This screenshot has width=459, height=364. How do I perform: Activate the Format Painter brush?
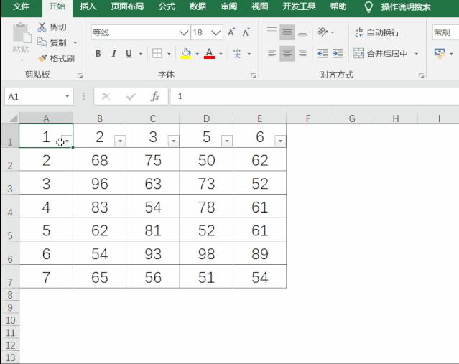tap(42, 58)
